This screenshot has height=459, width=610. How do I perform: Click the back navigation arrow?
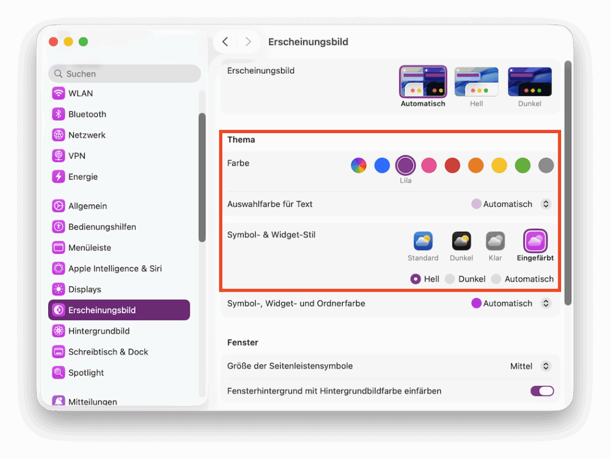[225, 42]
